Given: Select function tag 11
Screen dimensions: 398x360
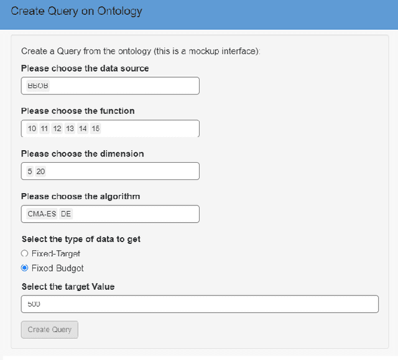Looking at the screenshot, I should click(x=45, y=128).
